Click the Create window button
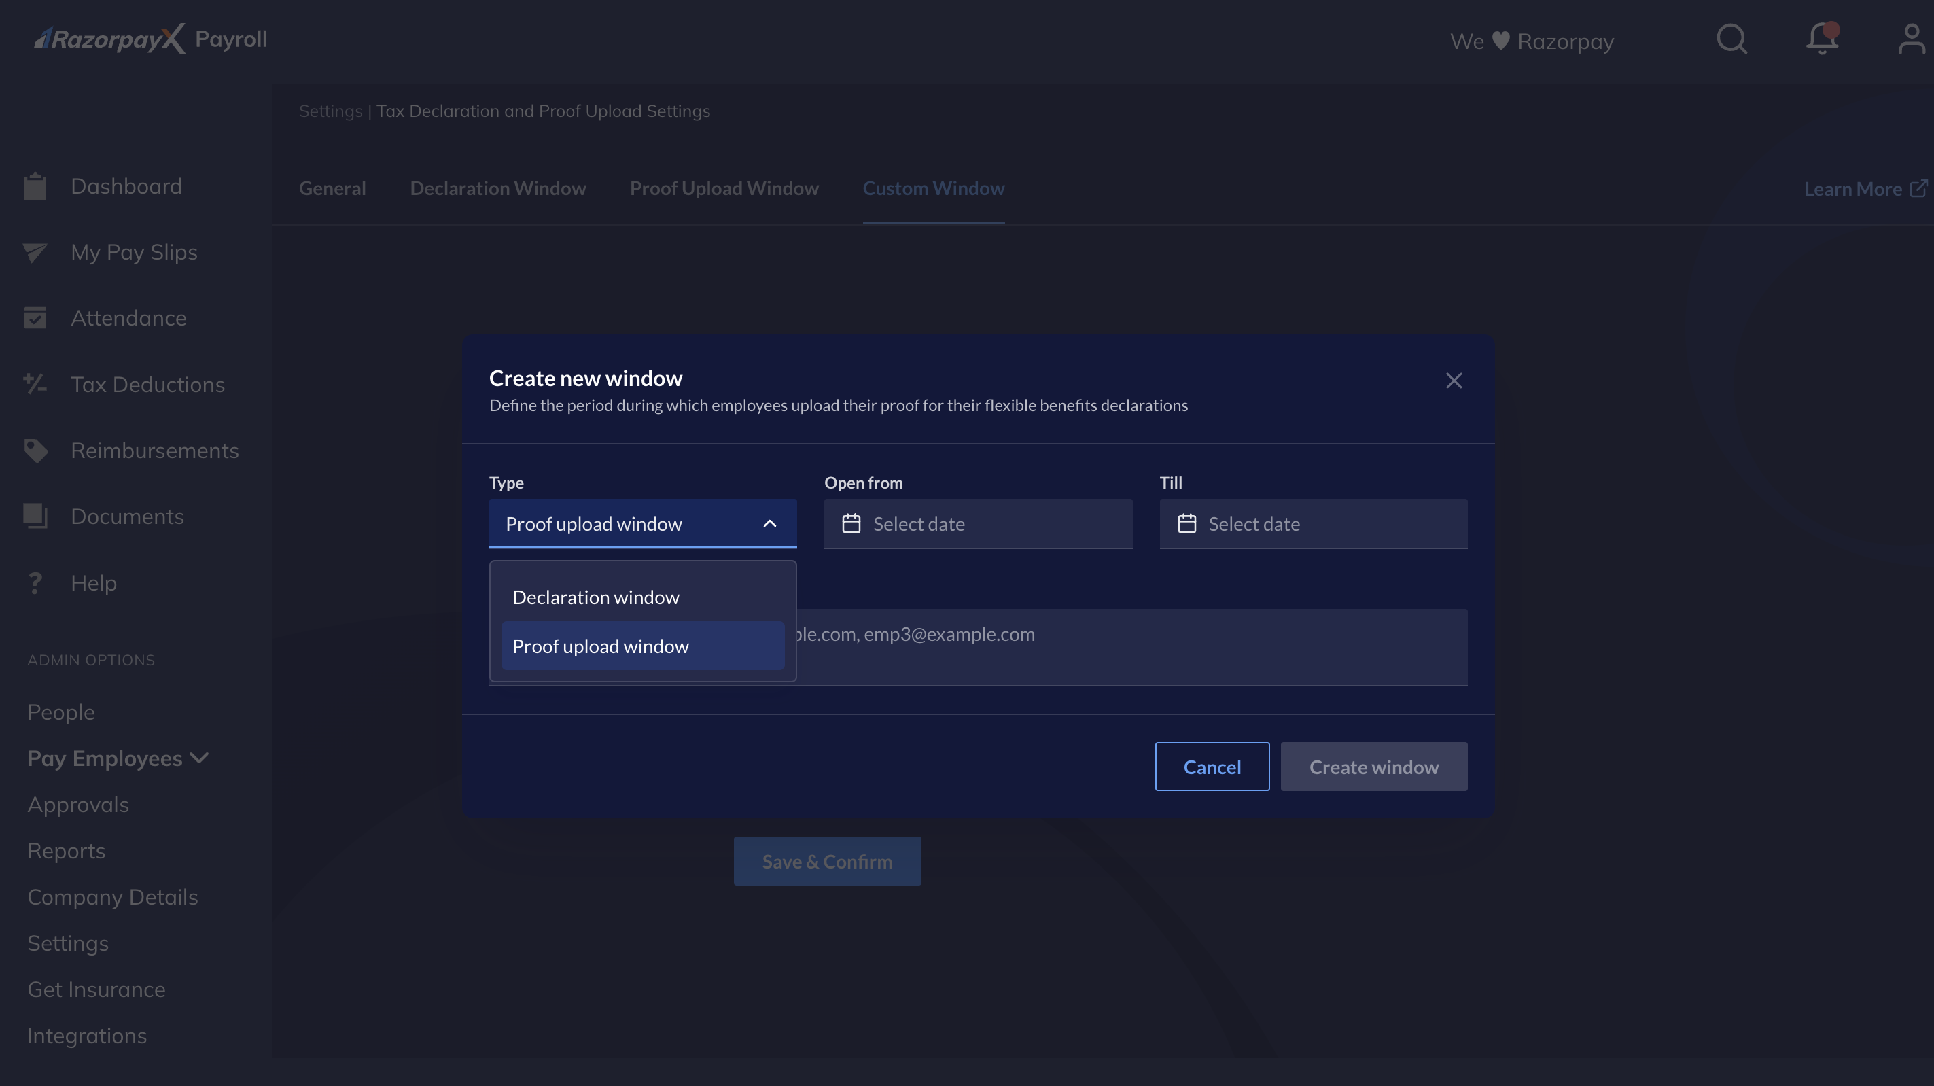The image size is (1934, 1086). pyautogui.click(x=1373, y=766)
